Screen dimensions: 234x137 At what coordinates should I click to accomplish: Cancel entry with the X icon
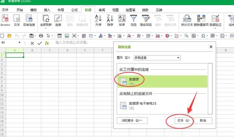point(32,43)
